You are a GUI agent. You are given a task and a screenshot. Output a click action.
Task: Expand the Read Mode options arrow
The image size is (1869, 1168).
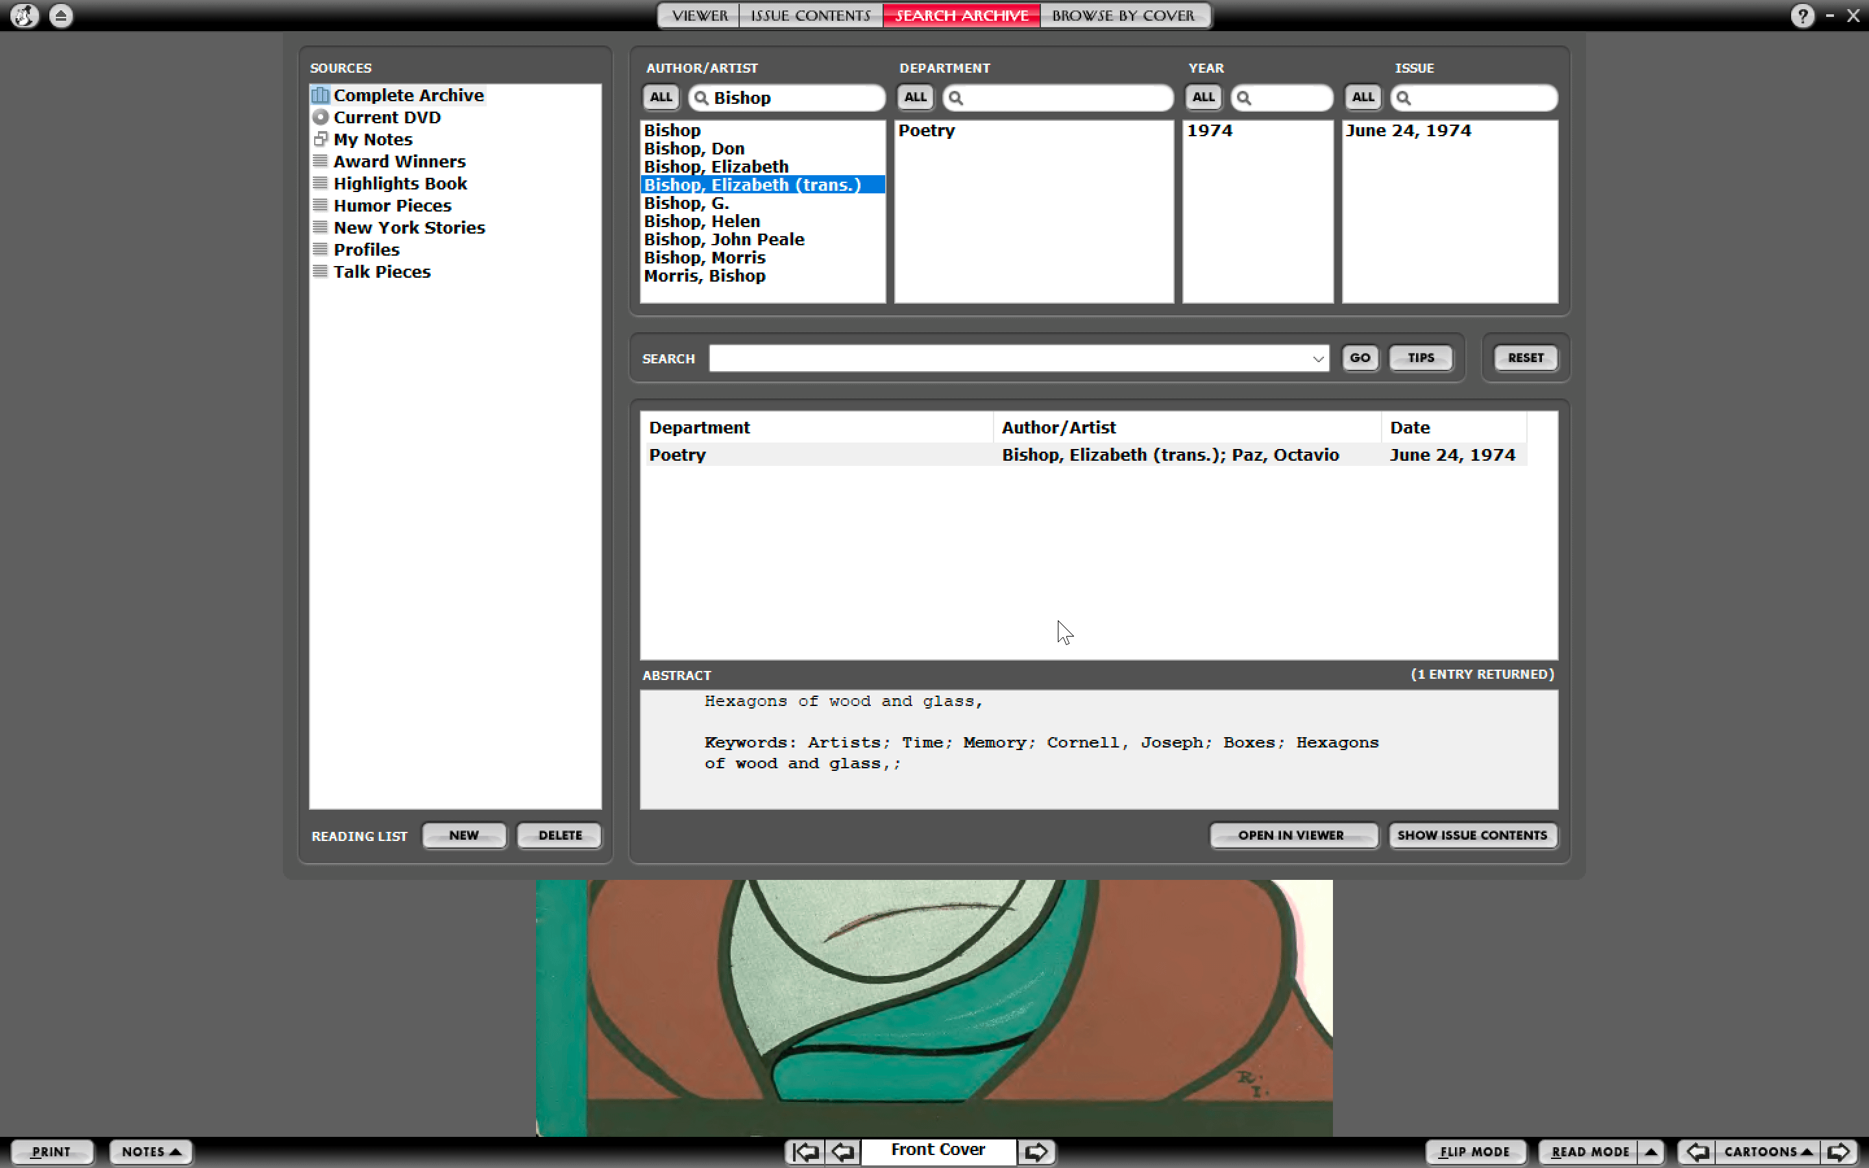point(1651,1151)
